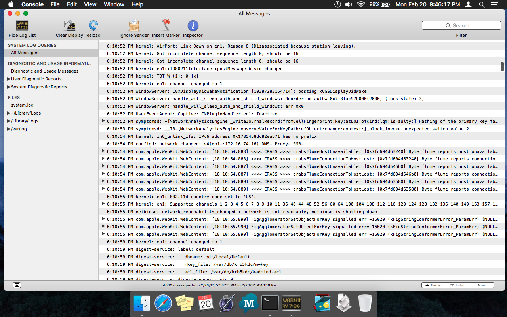
Task: Click the Search filter field
Action: coord(461,25)
